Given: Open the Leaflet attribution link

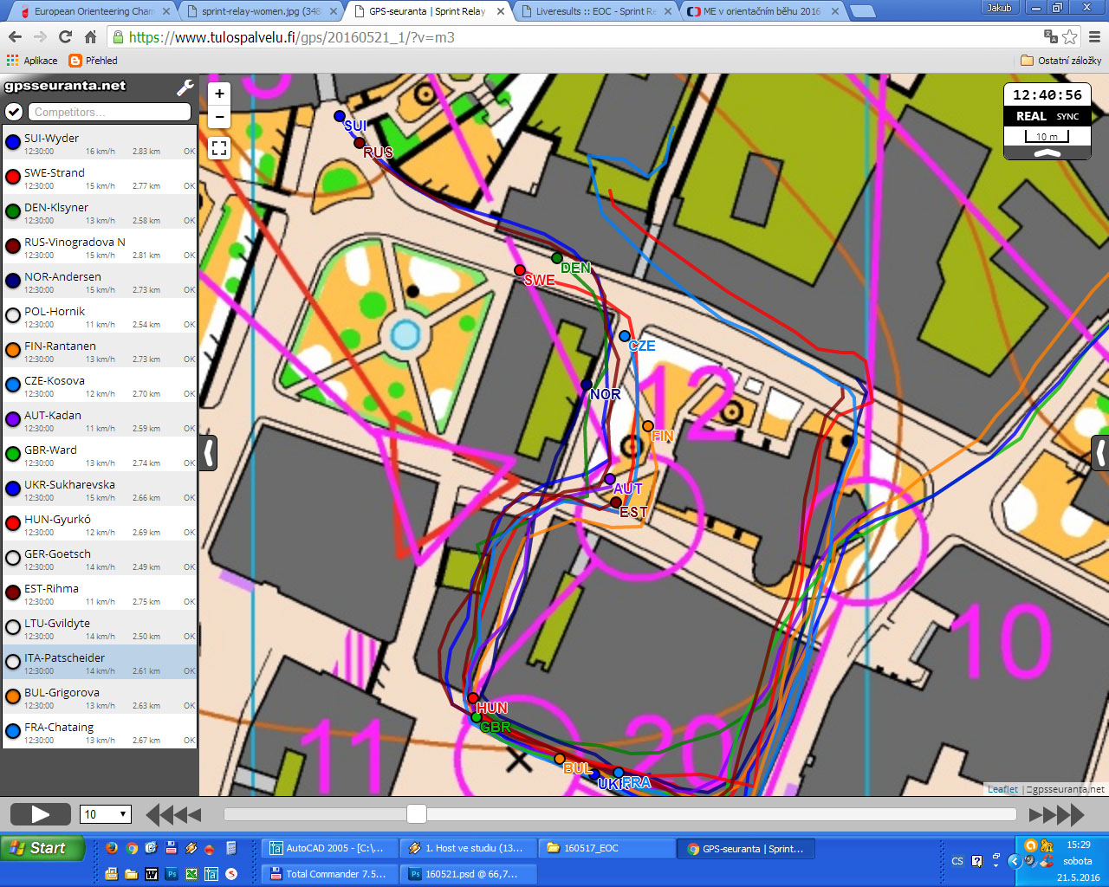Looking at the screenshot, I should [1002, 789].
